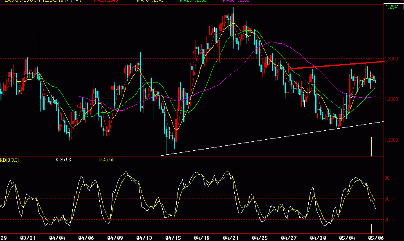Select the 80 level on KD scale

click(387, 178)
